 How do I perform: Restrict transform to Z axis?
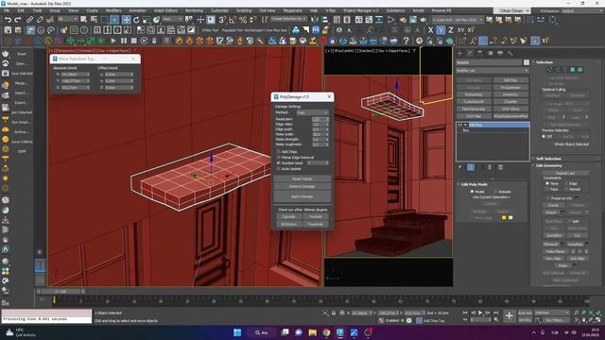point(450,29)
